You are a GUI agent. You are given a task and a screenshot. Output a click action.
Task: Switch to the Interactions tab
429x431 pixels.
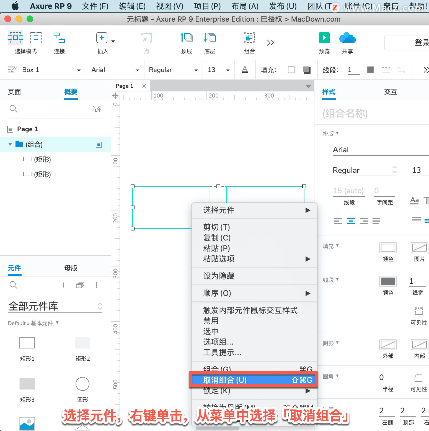pyautogui.click(x=391, y=92)
